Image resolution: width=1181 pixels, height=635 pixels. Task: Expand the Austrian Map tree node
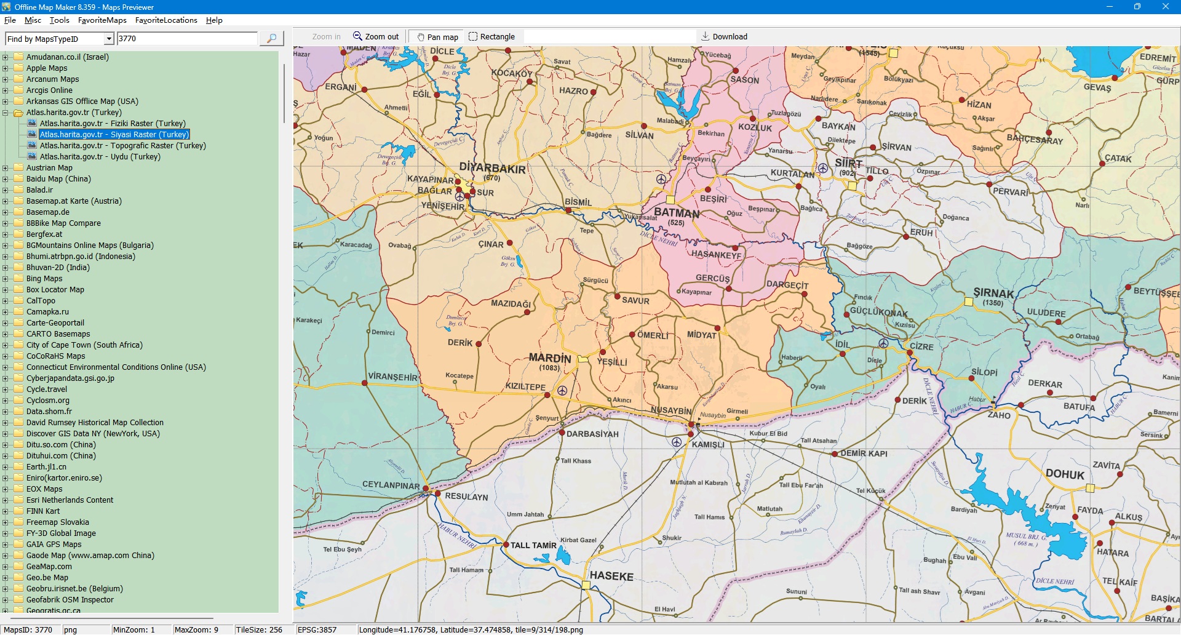coord(6,168)
